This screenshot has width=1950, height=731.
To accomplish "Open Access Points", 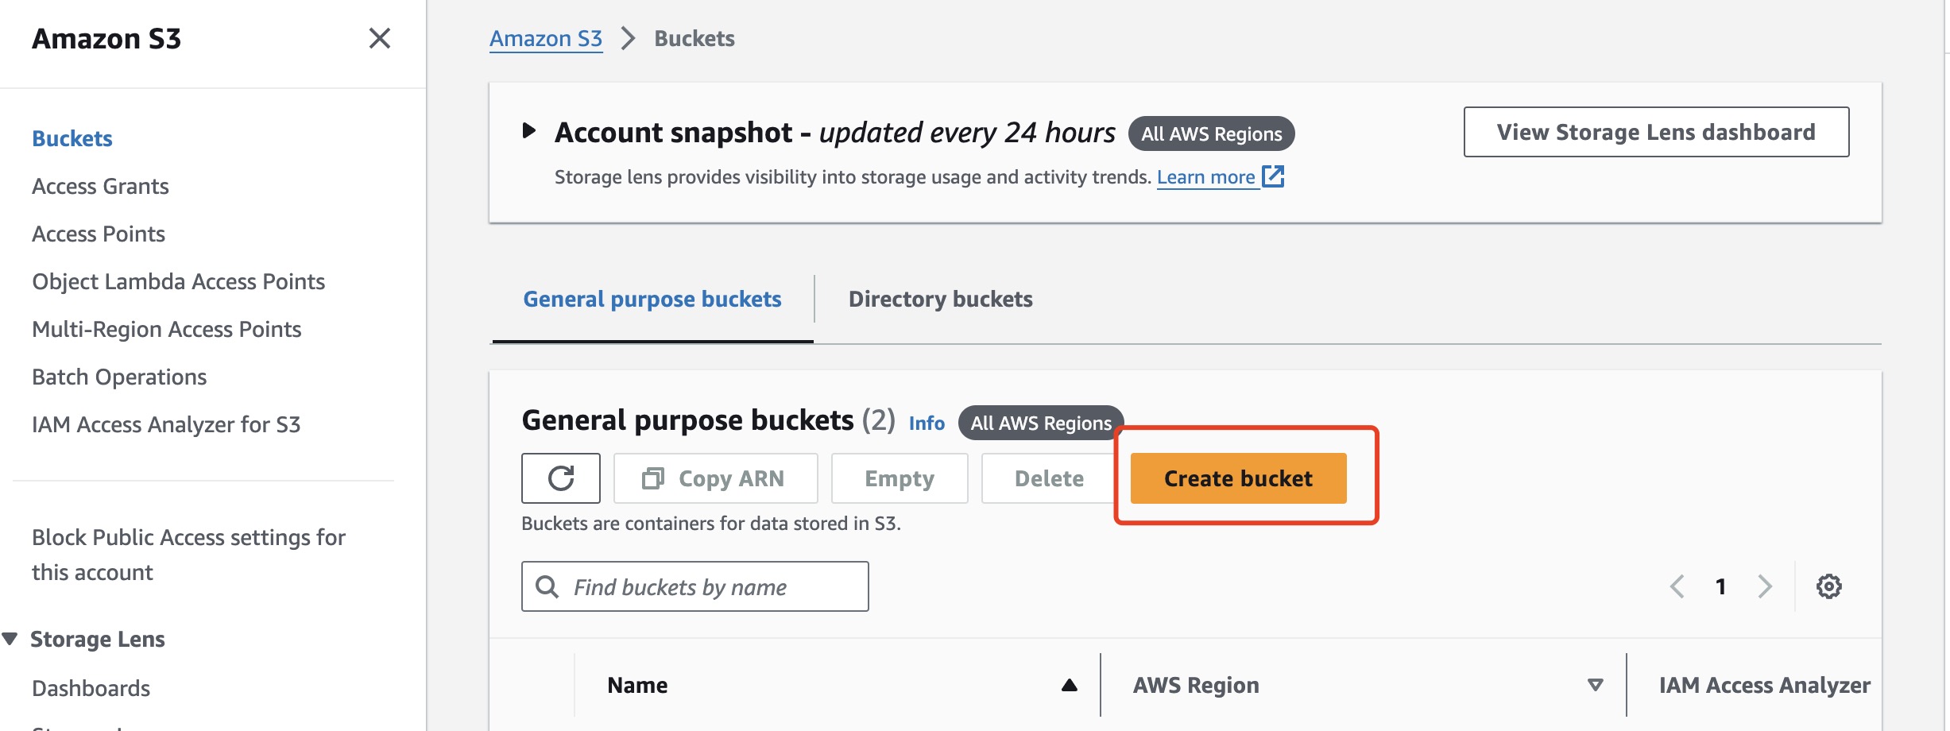I will [99, 234].
